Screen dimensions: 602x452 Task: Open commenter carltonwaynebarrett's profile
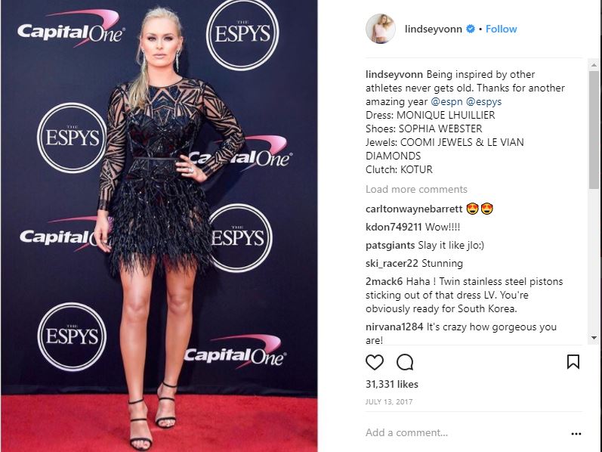click(x=414, y=209)
